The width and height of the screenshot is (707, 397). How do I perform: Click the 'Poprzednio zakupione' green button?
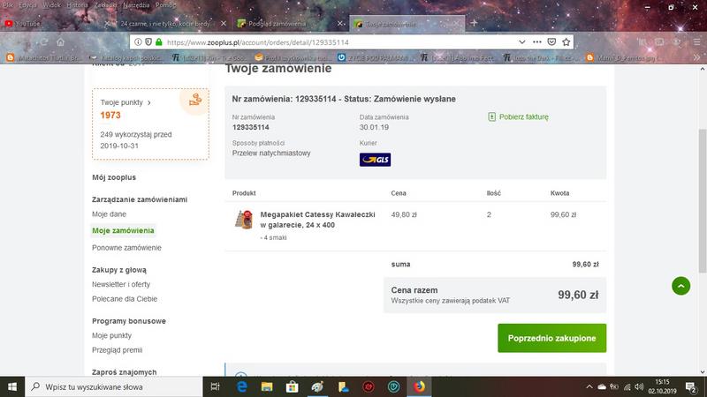(x=551, y=338)
